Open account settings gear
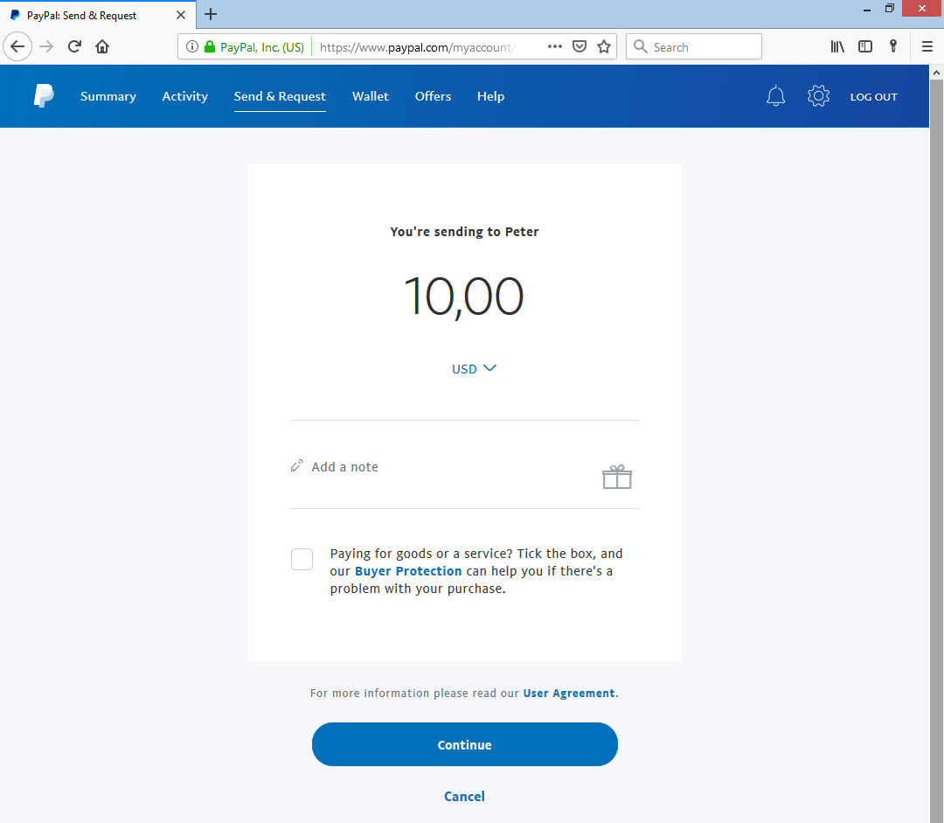944x823 pixels. [x=818, y=96]
